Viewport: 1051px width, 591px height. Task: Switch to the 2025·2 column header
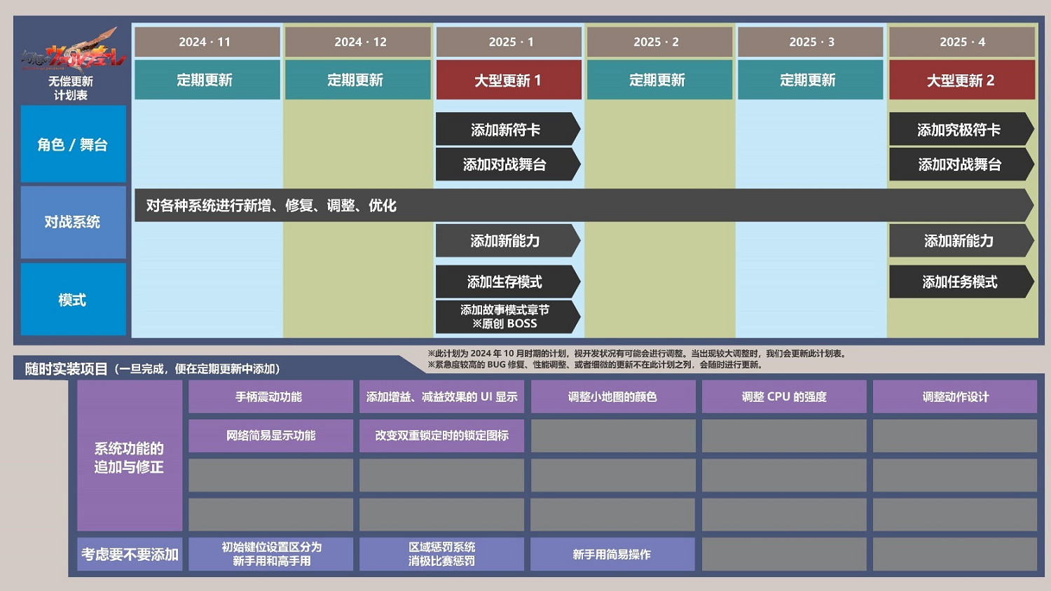tap(659, 41)
